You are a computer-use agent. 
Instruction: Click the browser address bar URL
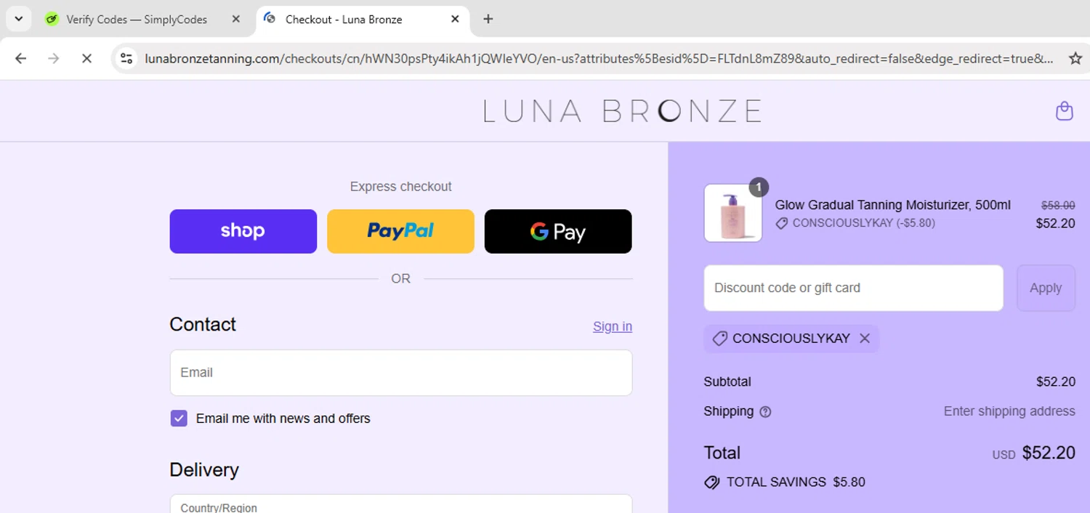tap(599, 58)
